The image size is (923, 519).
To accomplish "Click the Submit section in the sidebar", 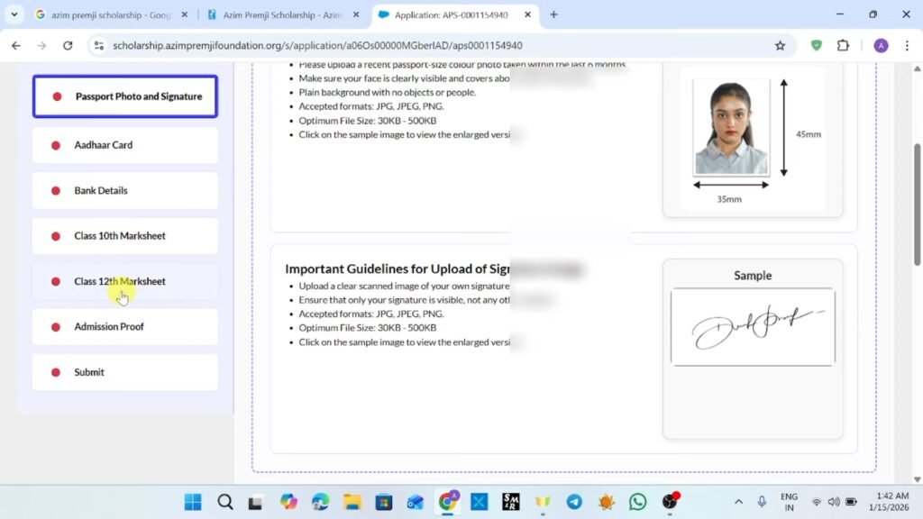I will (x=124, y=371).
